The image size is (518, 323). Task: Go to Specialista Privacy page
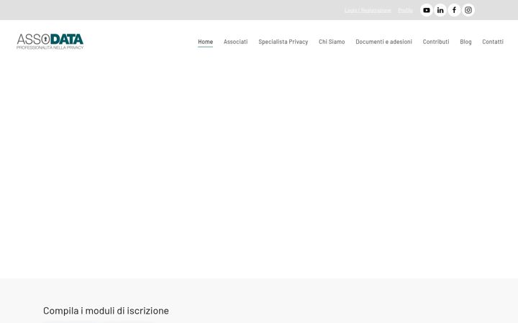coord(283,42)
